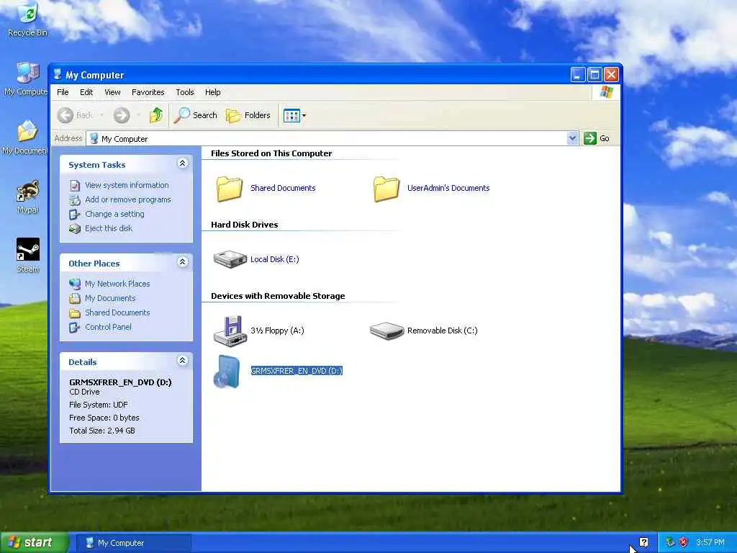Open the View menu
Viewport: 737px width, 553px height.
point(112,92)
